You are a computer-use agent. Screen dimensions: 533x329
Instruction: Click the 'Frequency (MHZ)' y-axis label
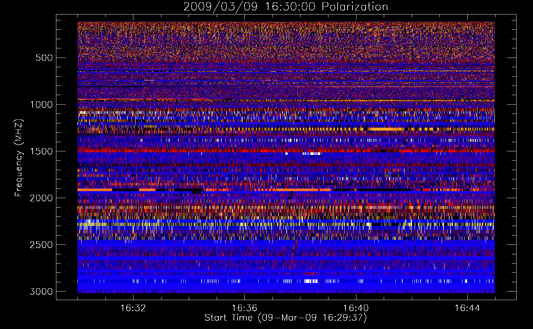point(19,158)
